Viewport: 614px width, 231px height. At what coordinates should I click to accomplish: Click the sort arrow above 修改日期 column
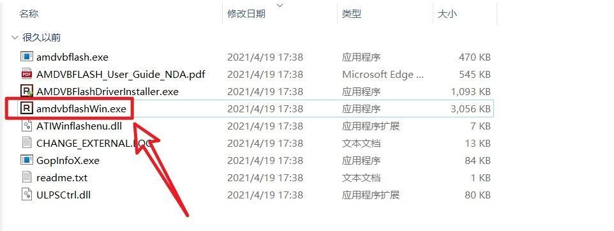tap(280, 5)
